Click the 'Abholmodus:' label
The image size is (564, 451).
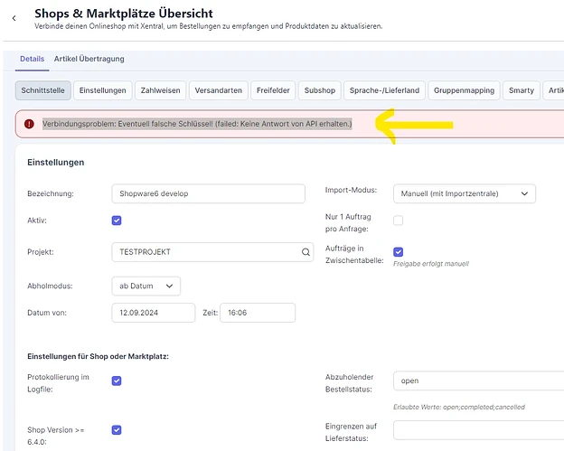coord(50,286)
